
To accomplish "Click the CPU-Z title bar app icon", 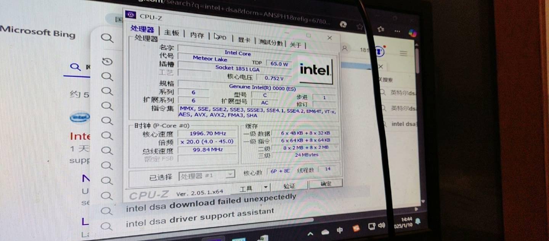I will (131, 15).
